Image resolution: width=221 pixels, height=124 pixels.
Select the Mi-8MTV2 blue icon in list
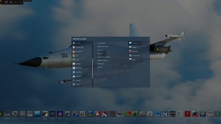74,72
